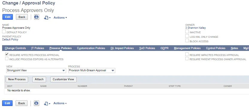Enable Require Impacted Process Approval checkbox
The width and height of the screenshot is (249, 109).
[187, 54]
